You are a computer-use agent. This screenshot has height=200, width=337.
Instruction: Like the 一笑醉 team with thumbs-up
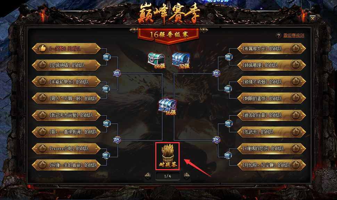click(42, 49)
